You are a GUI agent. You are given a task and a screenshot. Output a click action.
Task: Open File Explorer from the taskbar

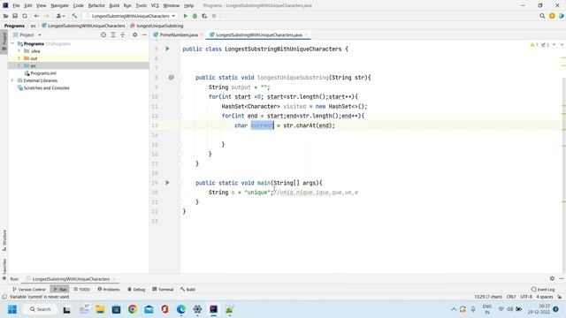[100, 309]
